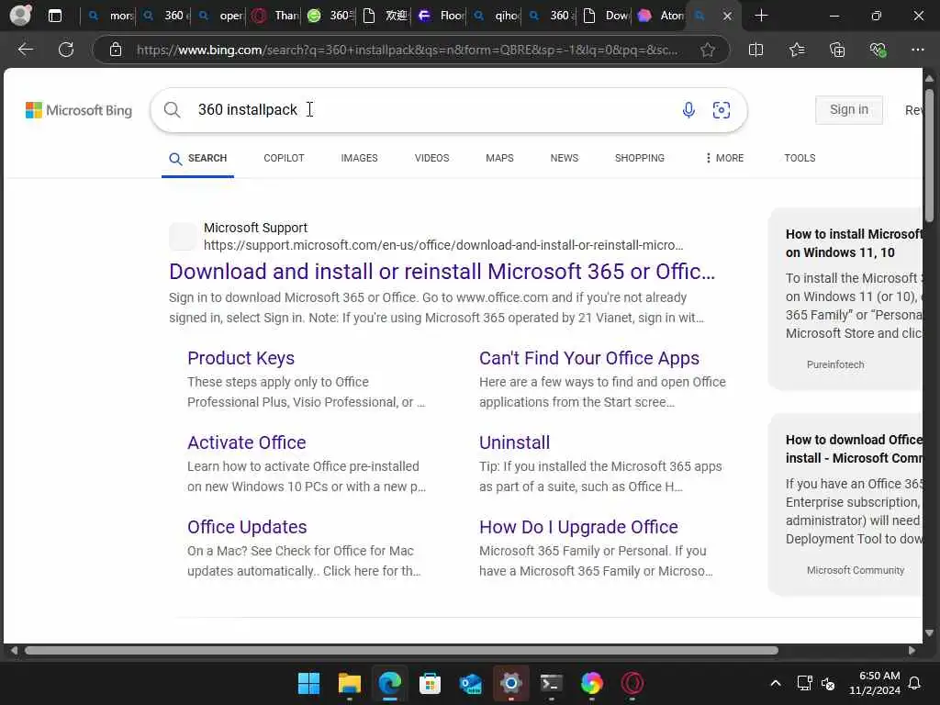This screenshot has height=705, width=940.
Task: Open network status tray icon
Action: (x=804, y=683)
